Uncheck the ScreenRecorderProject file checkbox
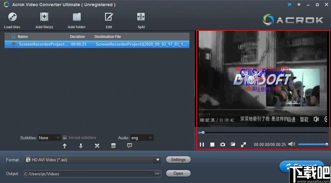331x183 pixels. coord(14,44)
